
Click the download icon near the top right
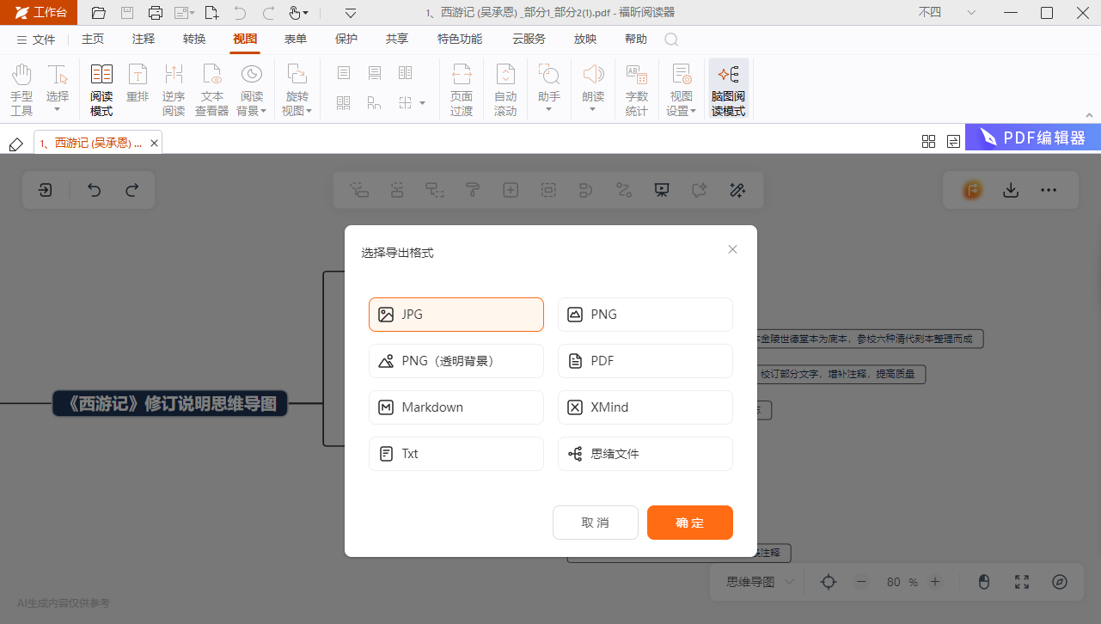tap(1011, 190)
